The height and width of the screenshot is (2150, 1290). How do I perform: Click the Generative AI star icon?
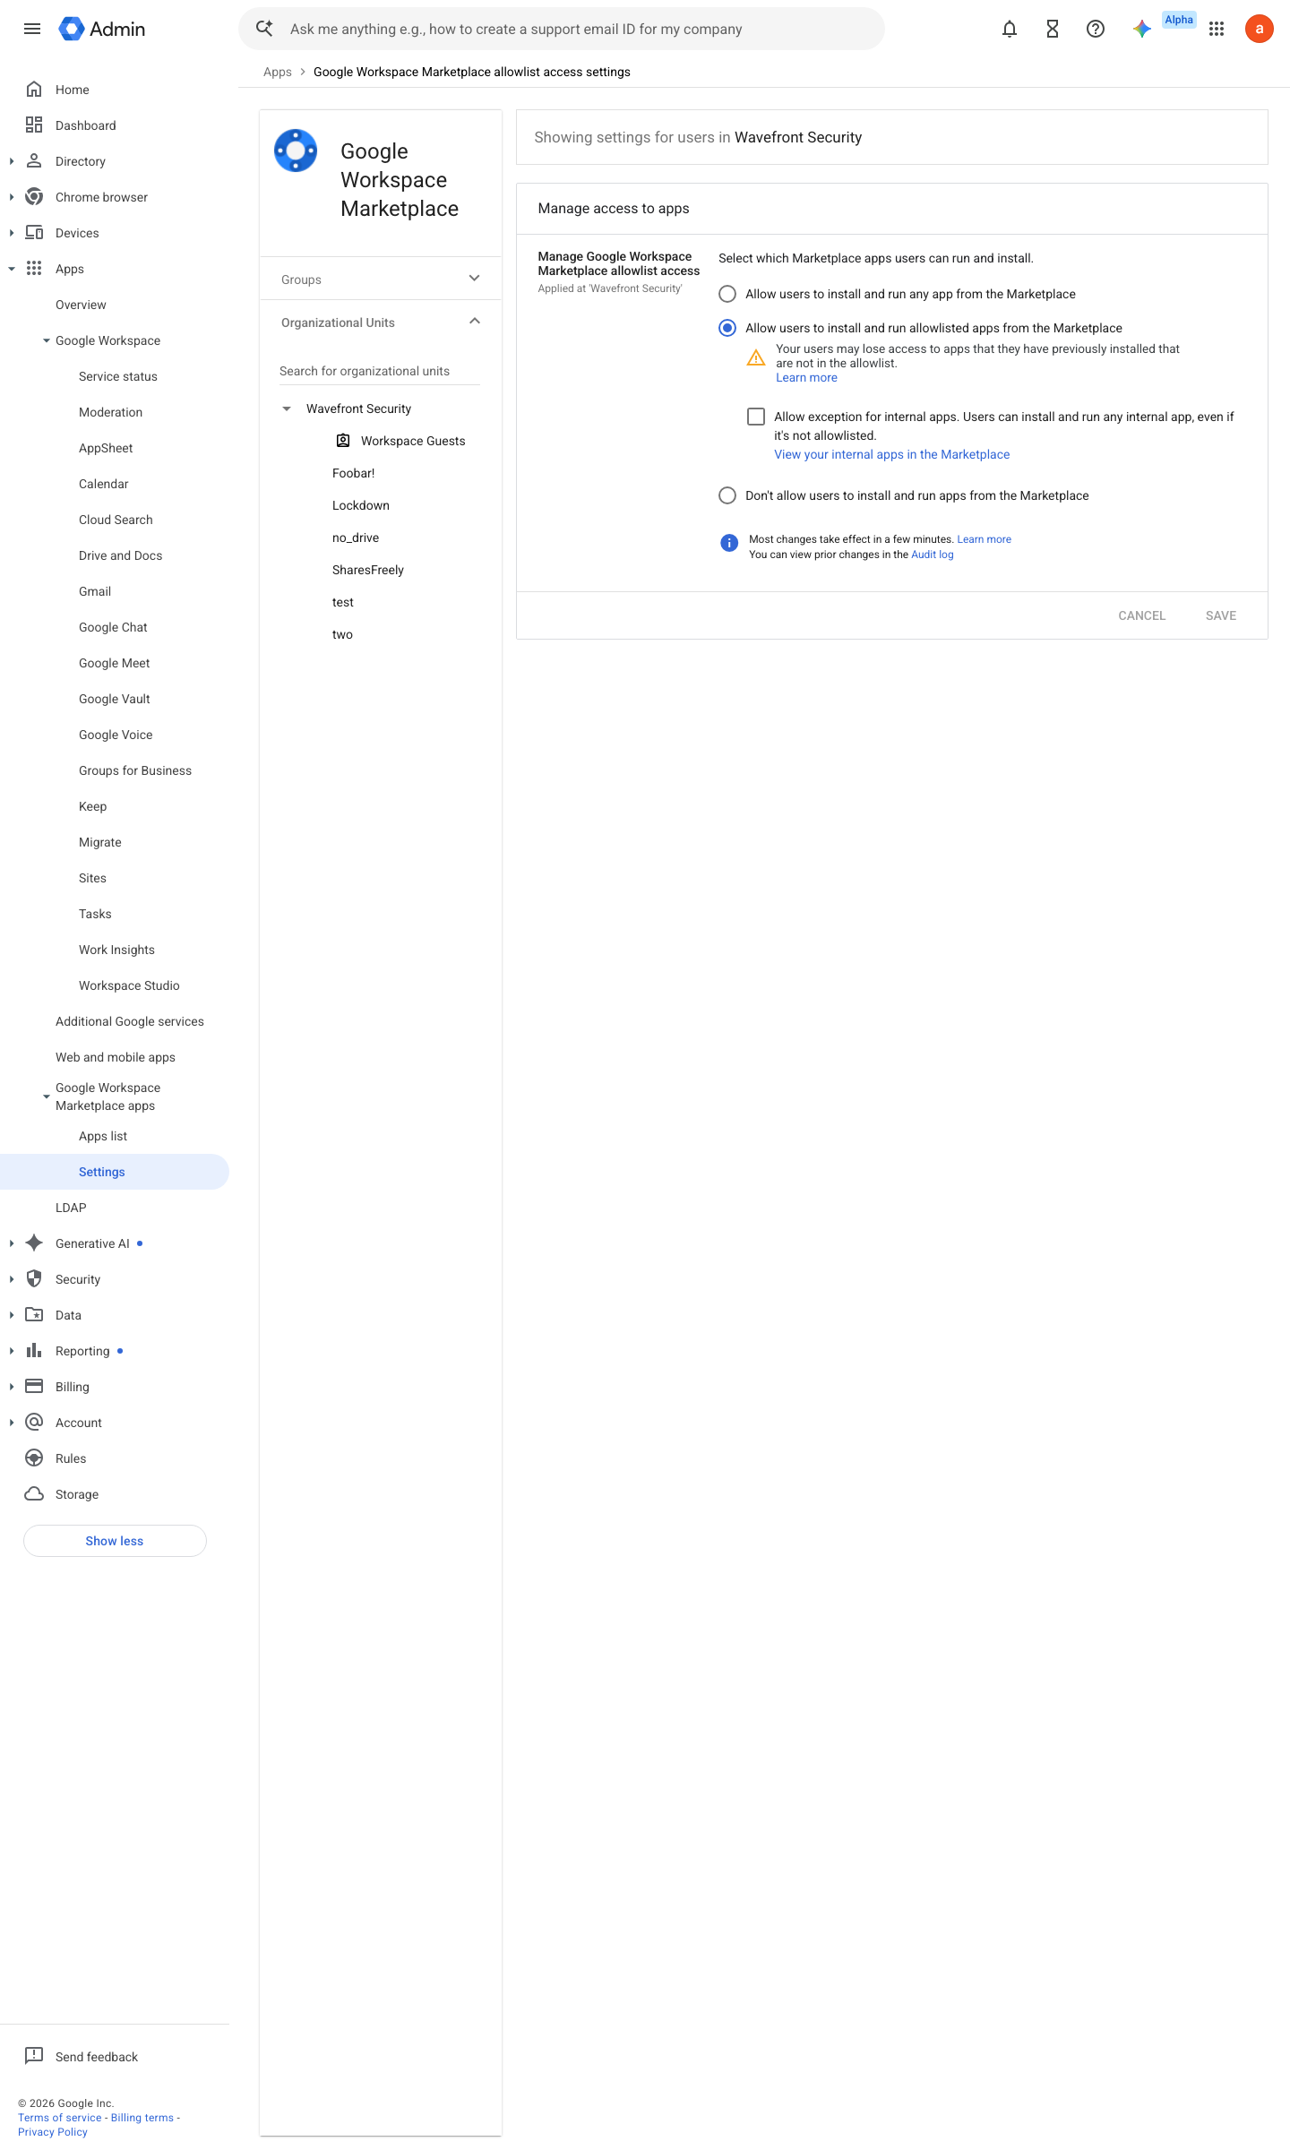click(34, 1243)
